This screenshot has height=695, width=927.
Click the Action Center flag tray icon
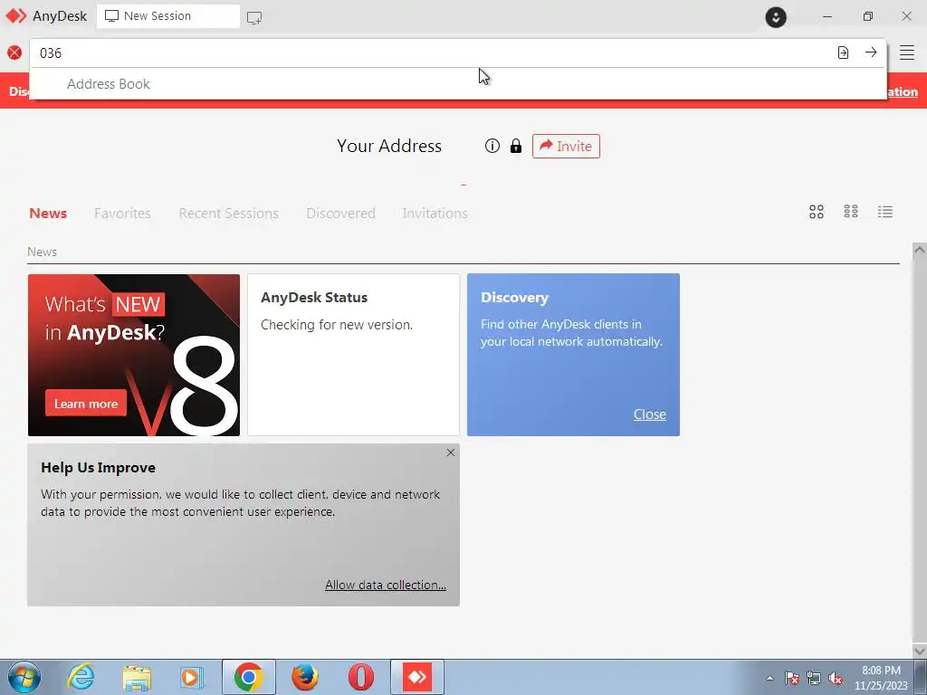(792, 678)
